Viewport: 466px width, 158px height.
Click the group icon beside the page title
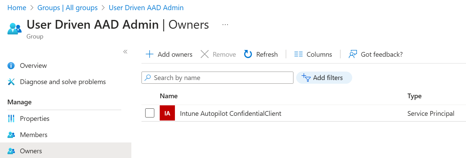[x=14, y=29]
